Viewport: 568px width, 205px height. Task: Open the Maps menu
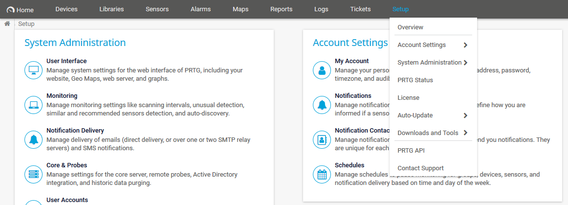(x=240, y=9)
